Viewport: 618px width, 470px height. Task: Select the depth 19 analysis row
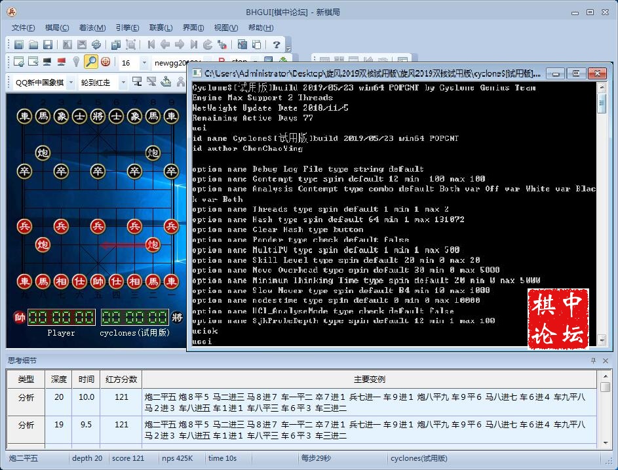click(x=301, y=430)
